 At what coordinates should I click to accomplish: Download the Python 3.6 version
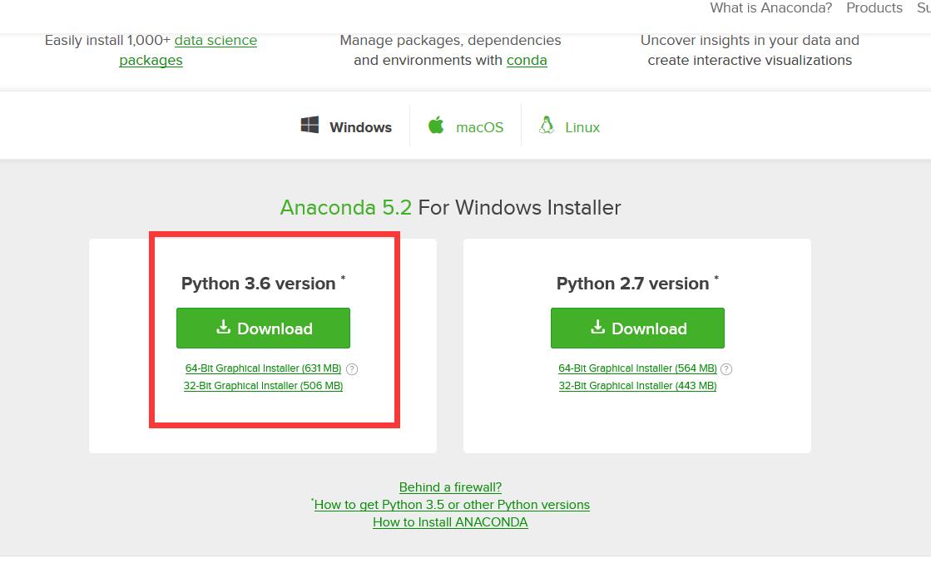point(263,329)
